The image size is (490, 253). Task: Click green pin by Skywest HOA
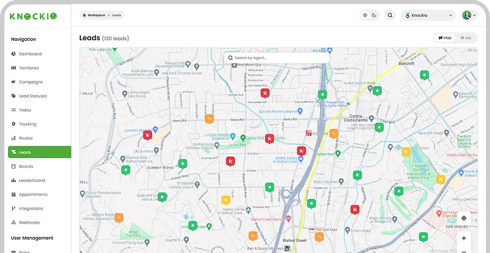click(x=126, y=170)
